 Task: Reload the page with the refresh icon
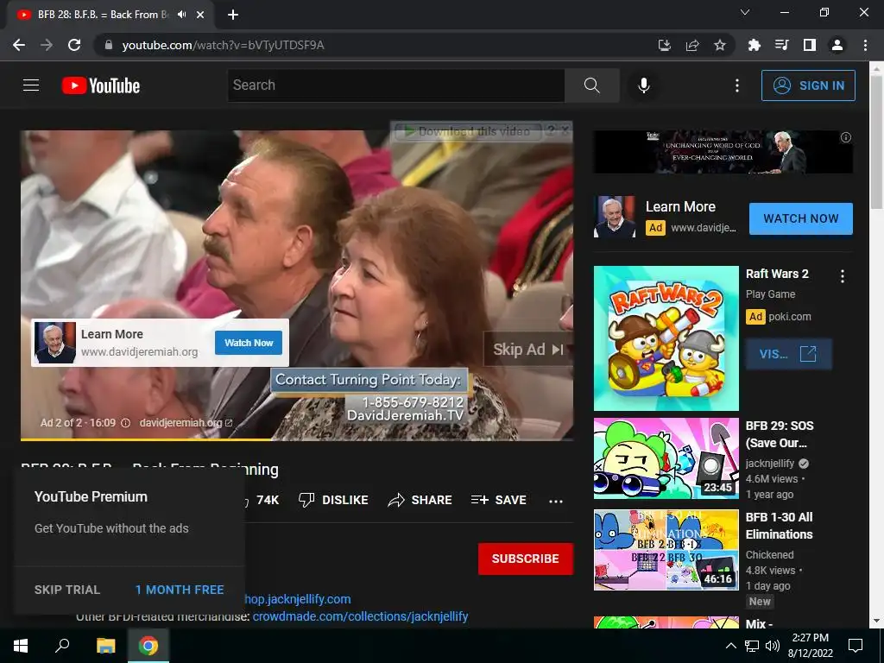(74, 45)
